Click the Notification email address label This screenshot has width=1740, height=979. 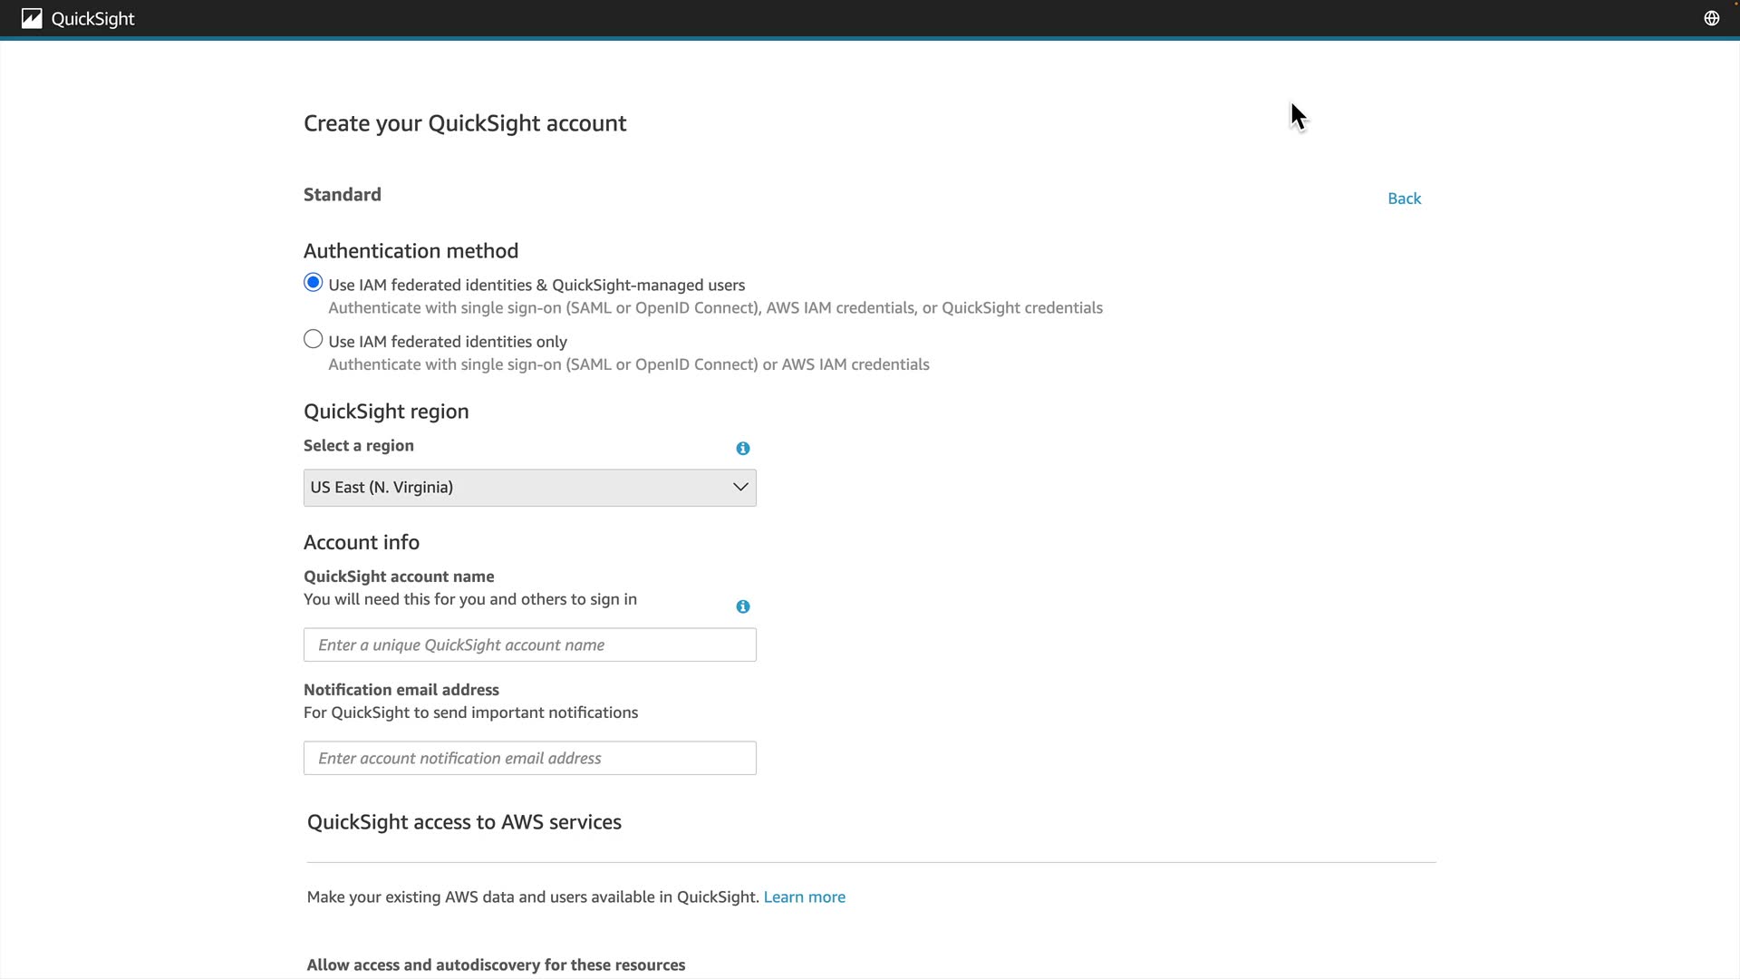401,690
